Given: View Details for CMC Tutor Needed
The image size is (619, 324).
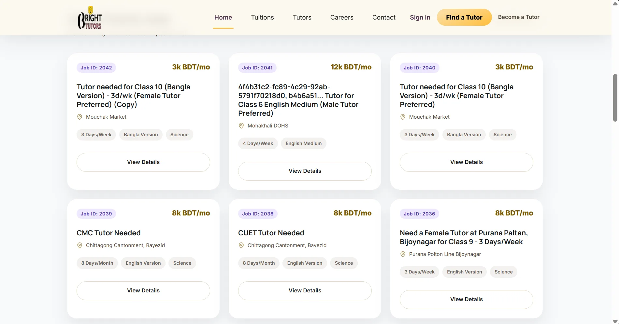Looking at the screenshot, I should pyautogui.click(x=143, y=291).
